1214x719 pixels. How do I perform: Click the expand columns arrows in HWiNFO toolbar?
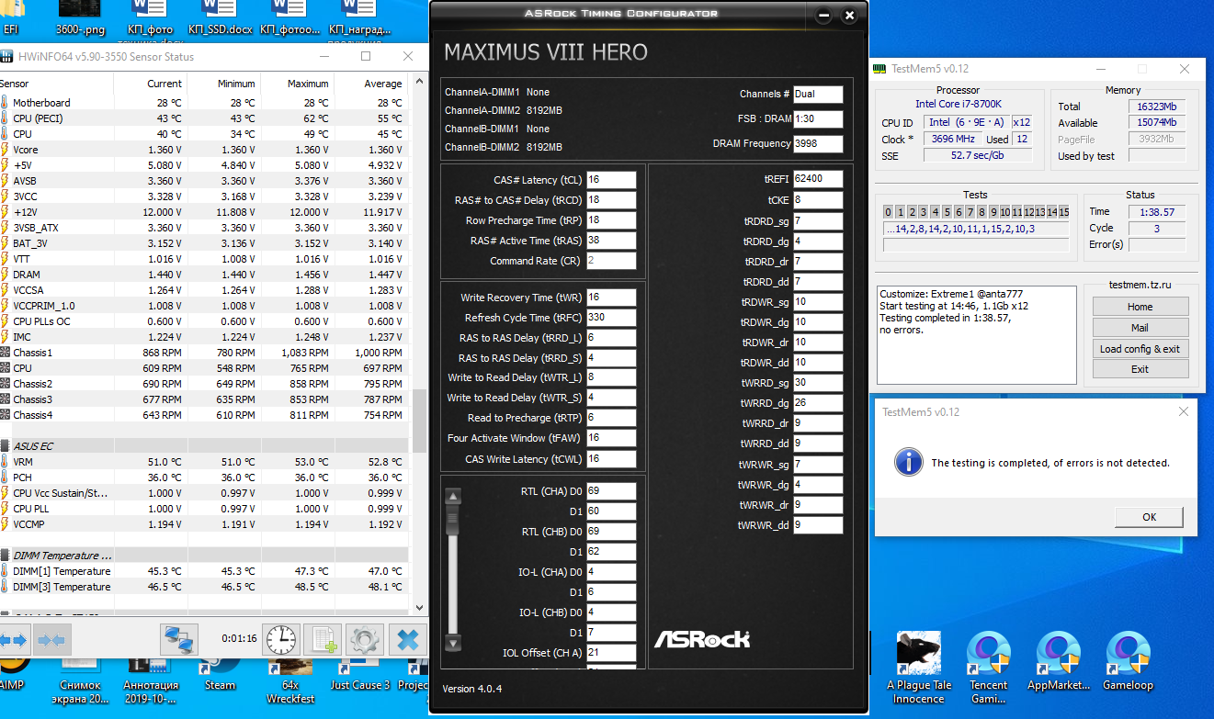tap(14, 638)
